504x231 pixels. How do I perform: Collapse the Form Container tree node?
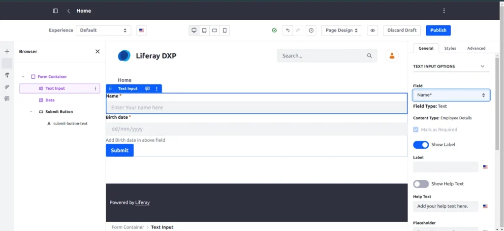(x=23, y=76)
